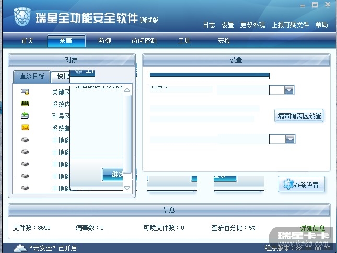337x253 pixels.
Task: Click the 文件数：8690 counter
Action: (x=31, y=228)
